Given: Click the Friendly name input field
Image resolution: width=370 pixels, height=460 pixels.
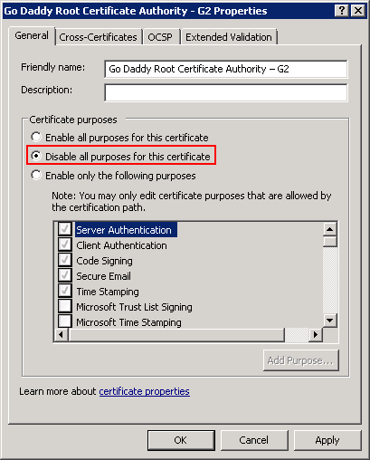Looking at the screenshot, I should point(226,69).
